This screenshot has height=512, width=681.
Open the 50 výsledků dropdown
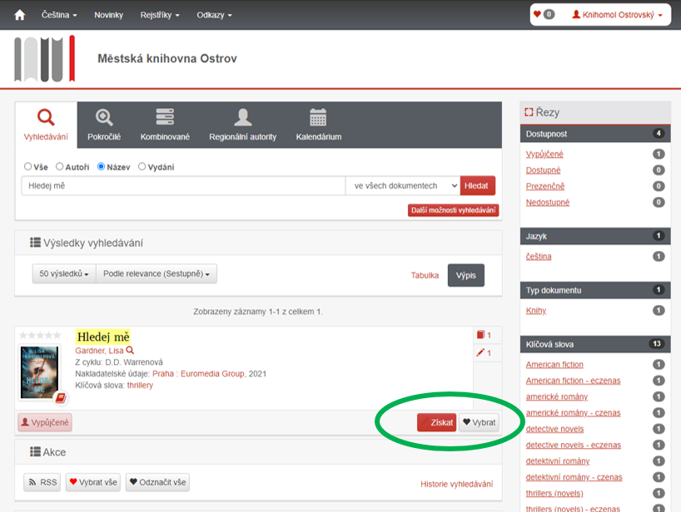64,273
